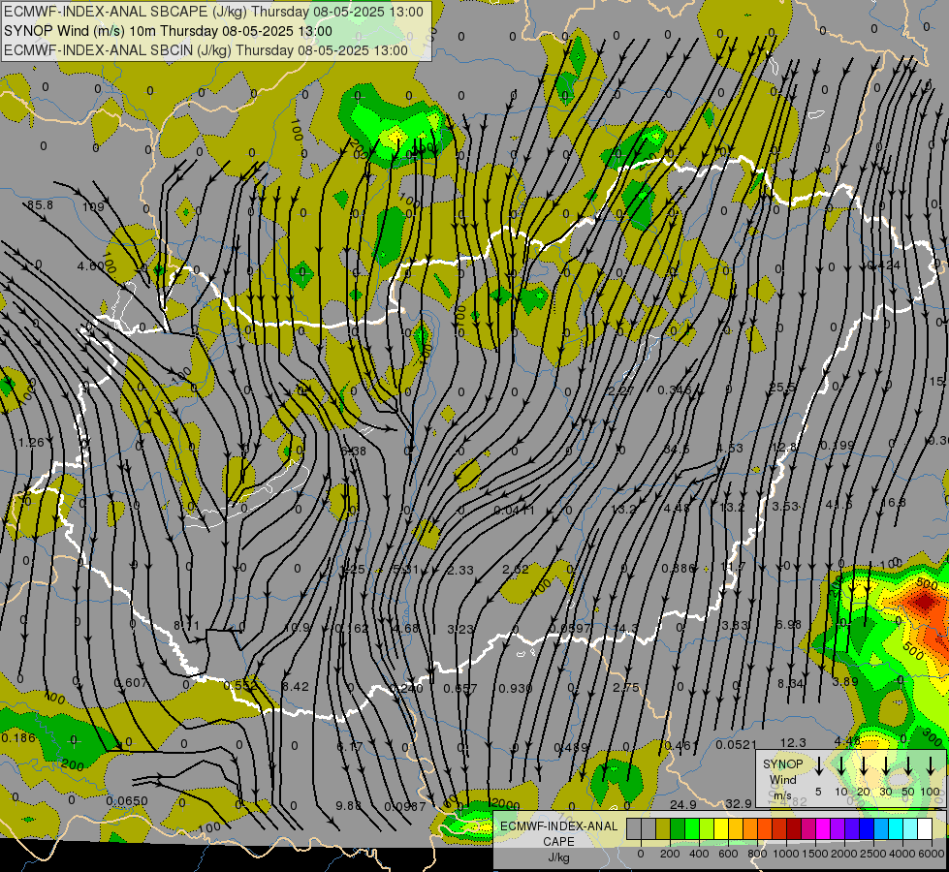Pick the deep blue swatch in CAPE legend

(866, 829)
